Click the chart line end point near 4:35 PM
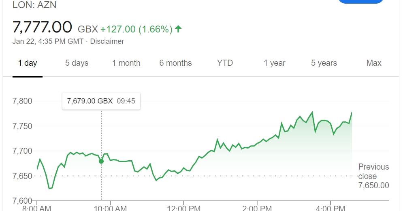403x211 pixels. click(x=352, y=112)
